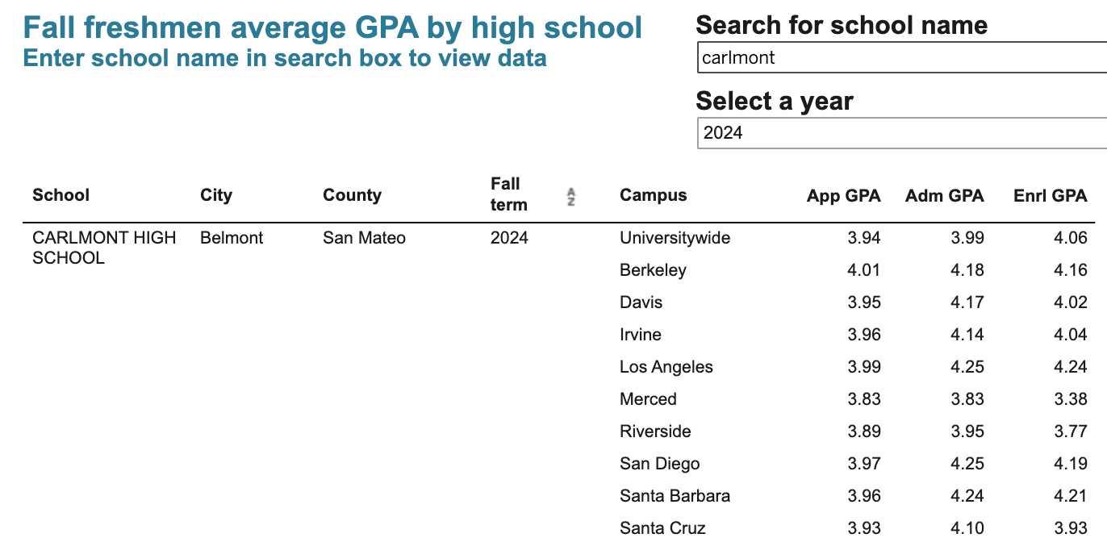Select the Berkeley campus row
Image resolution: width=1107 pixels, height=542 pixels.
pos(653,270)
